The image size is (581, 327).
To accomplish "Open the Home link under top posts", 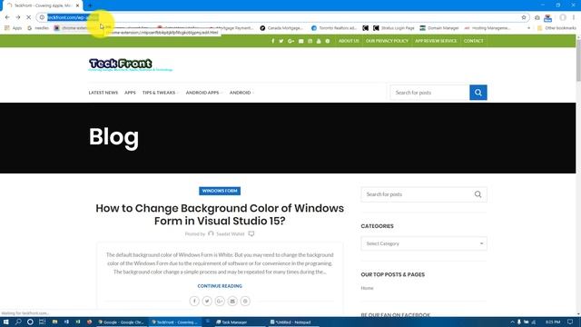I will coord(367,288).
